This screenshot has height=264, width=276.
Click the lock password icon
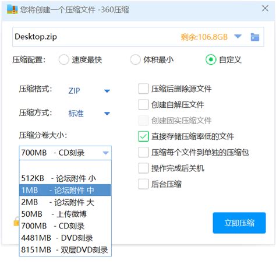[x=16, y=221]
